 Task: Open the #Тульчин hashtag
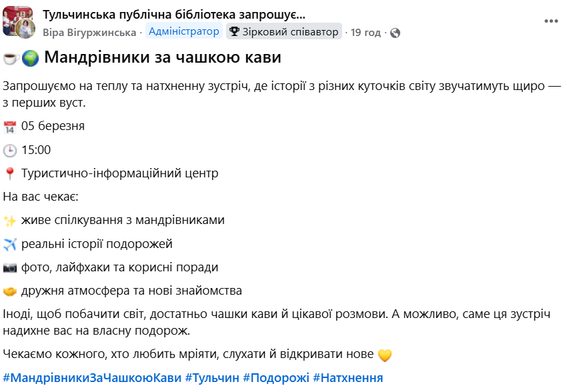[x=212, y=378]
